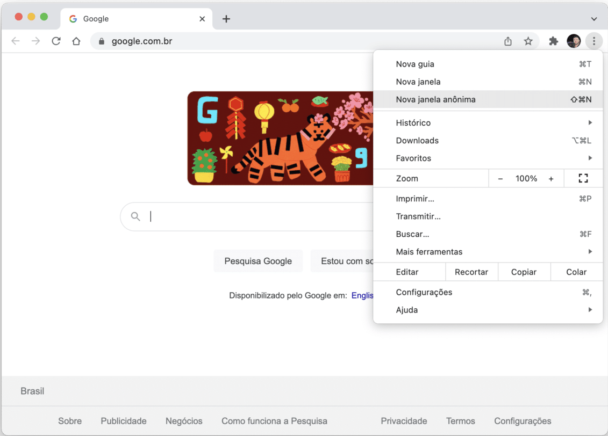Open a new tab with plus button
This screenshot has width=608, height=436.
(226, 19)
